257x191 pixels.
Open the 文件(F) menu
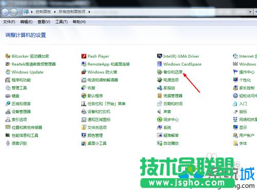9,22
